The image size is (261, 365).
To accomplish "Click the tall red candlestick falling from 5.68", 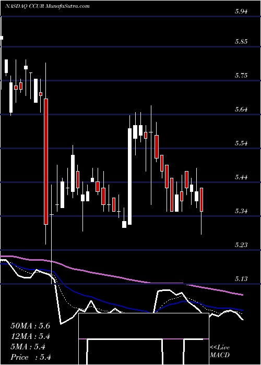I will [46, 162].
